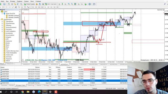
Task: Expand the Осцилляторы indicators folder
Action: [2, 23]
